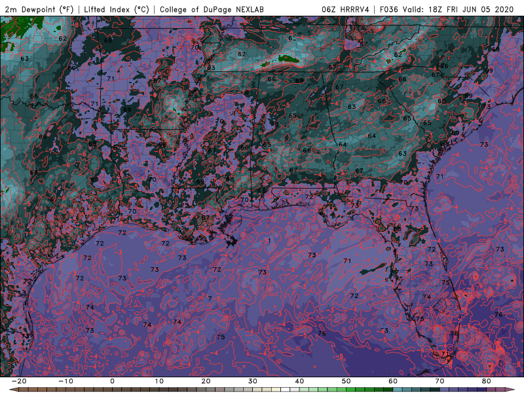
Task: Click the "60" color scale label
Action: [x=393, y=381]
